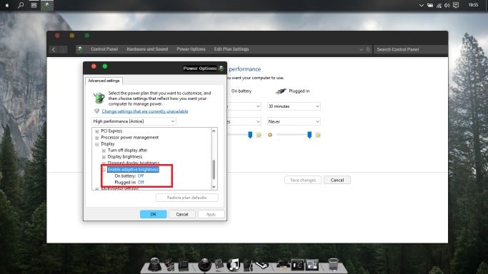488x274 pixels.
Task: Navigate to Hardware and Sound breadcrumb
Action: [147, 49]
